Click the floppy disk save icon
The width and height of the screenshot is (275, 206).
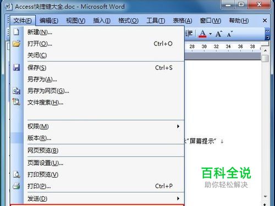point(16,67)
